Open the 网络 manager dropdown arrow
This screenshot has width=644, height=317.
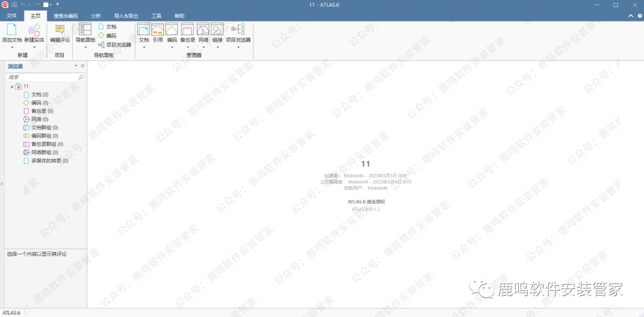[x=203, y=47]
